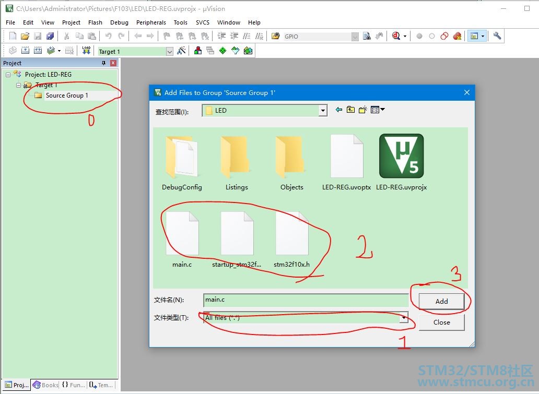This screenshot has height=394, width=539.
Task: Open the File menu
Action: 10,22
